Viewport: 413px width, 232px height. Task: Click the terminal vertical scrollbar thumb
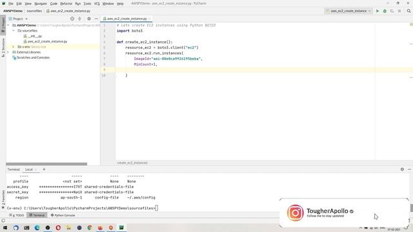pyautogui.click(x=411, y=208)
